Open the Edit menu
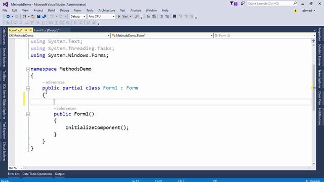Image resolution: width=324 pixels, height=182 pixels. click(15, 10)
